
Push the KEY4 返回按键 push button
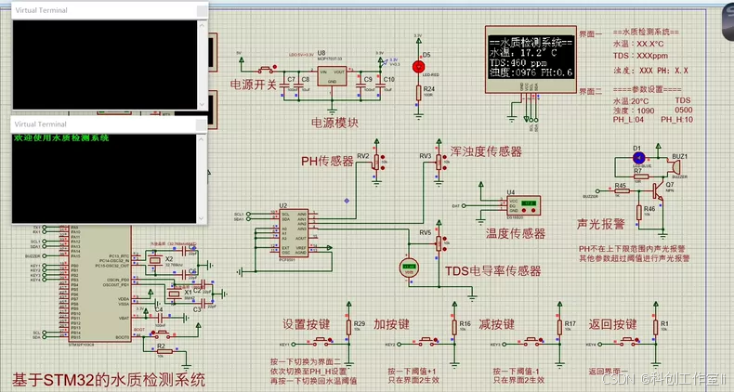[628, 341]
